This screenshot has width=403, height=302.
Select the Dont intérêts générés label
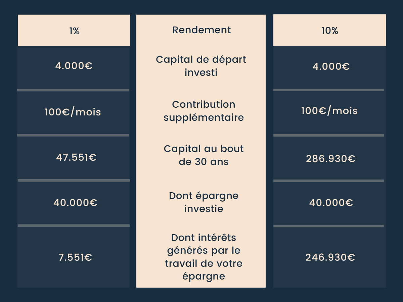pyautogui.click(x=204, y=257)
